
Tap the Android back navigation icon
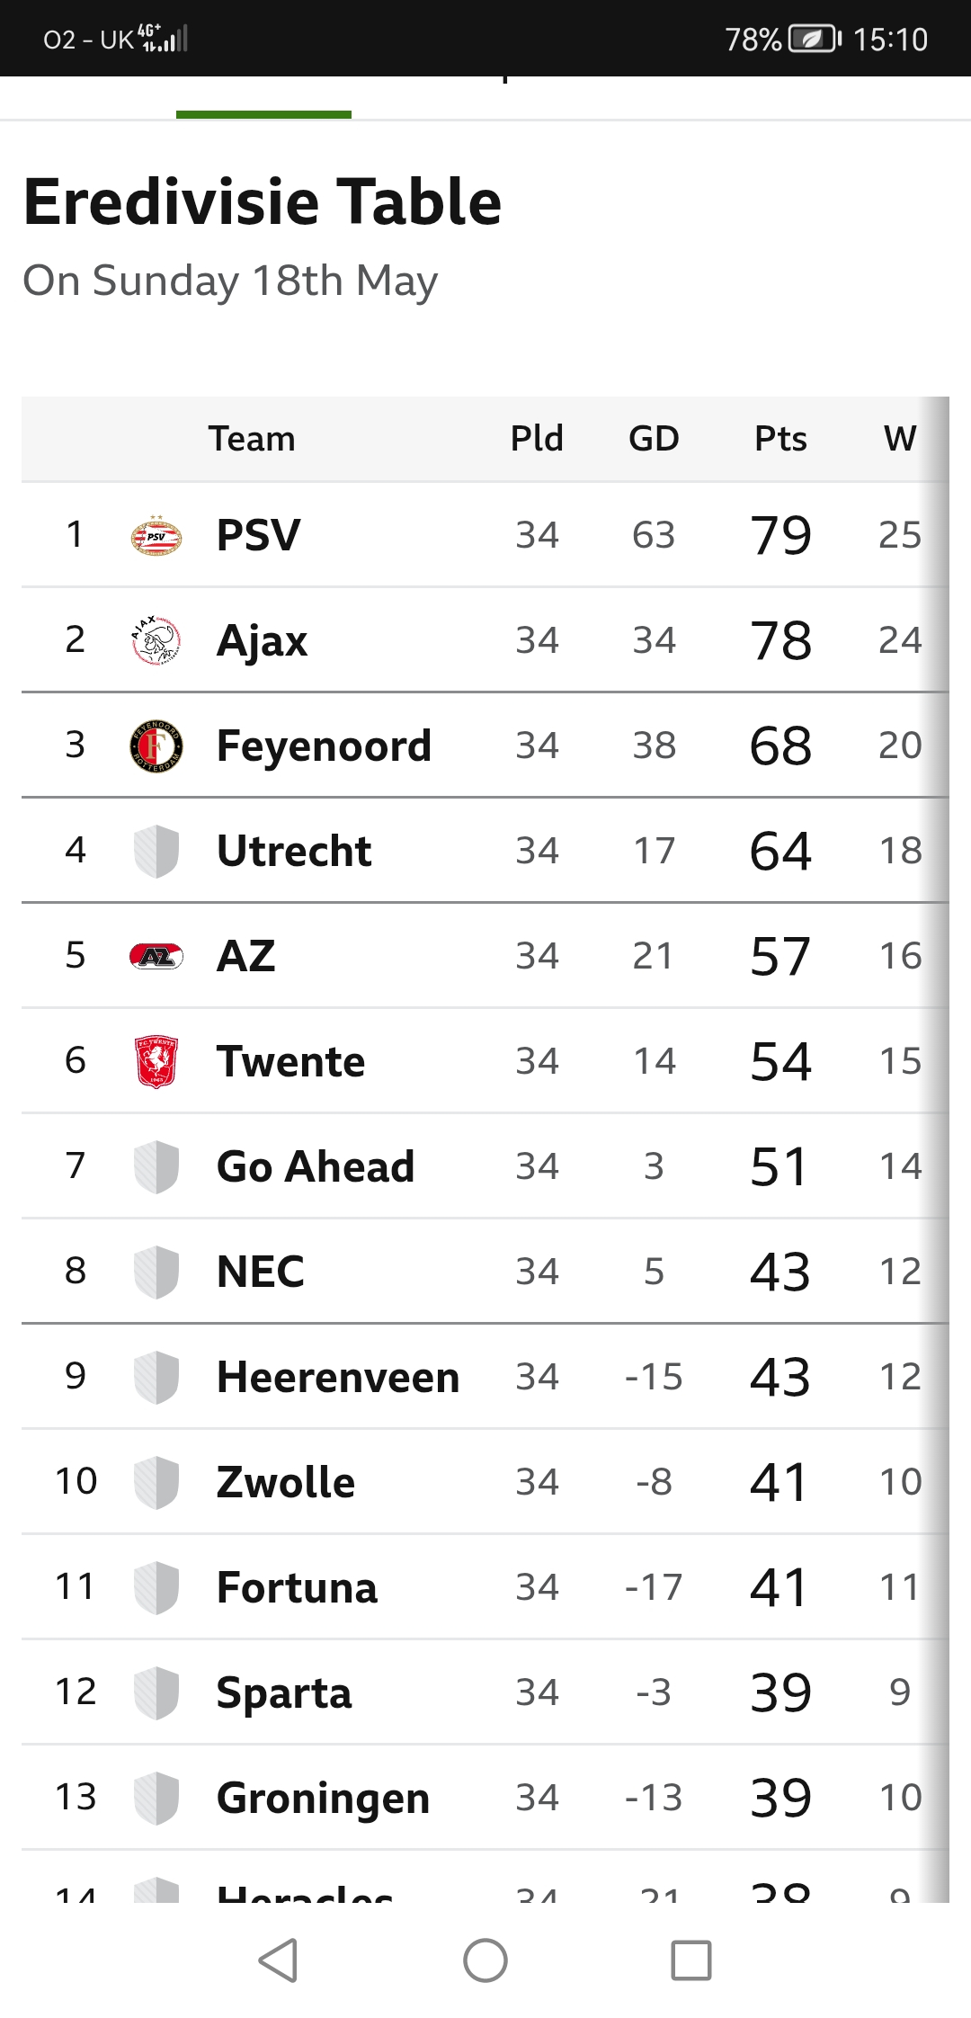tap(278, 1960)
